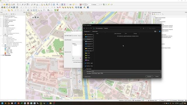
Task: Click the orange legend color swatch
Action: pos(5,52)
